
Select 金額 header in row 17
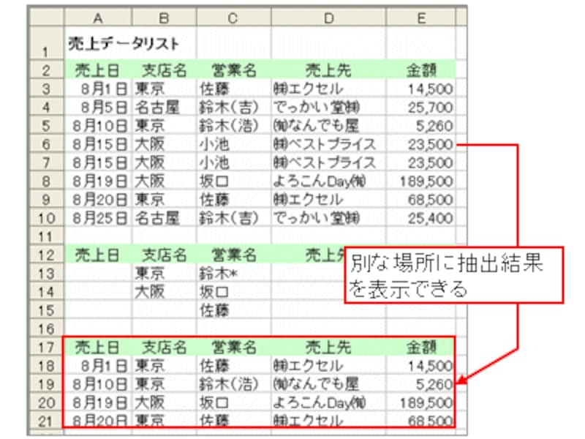click(x=421, y=347)
